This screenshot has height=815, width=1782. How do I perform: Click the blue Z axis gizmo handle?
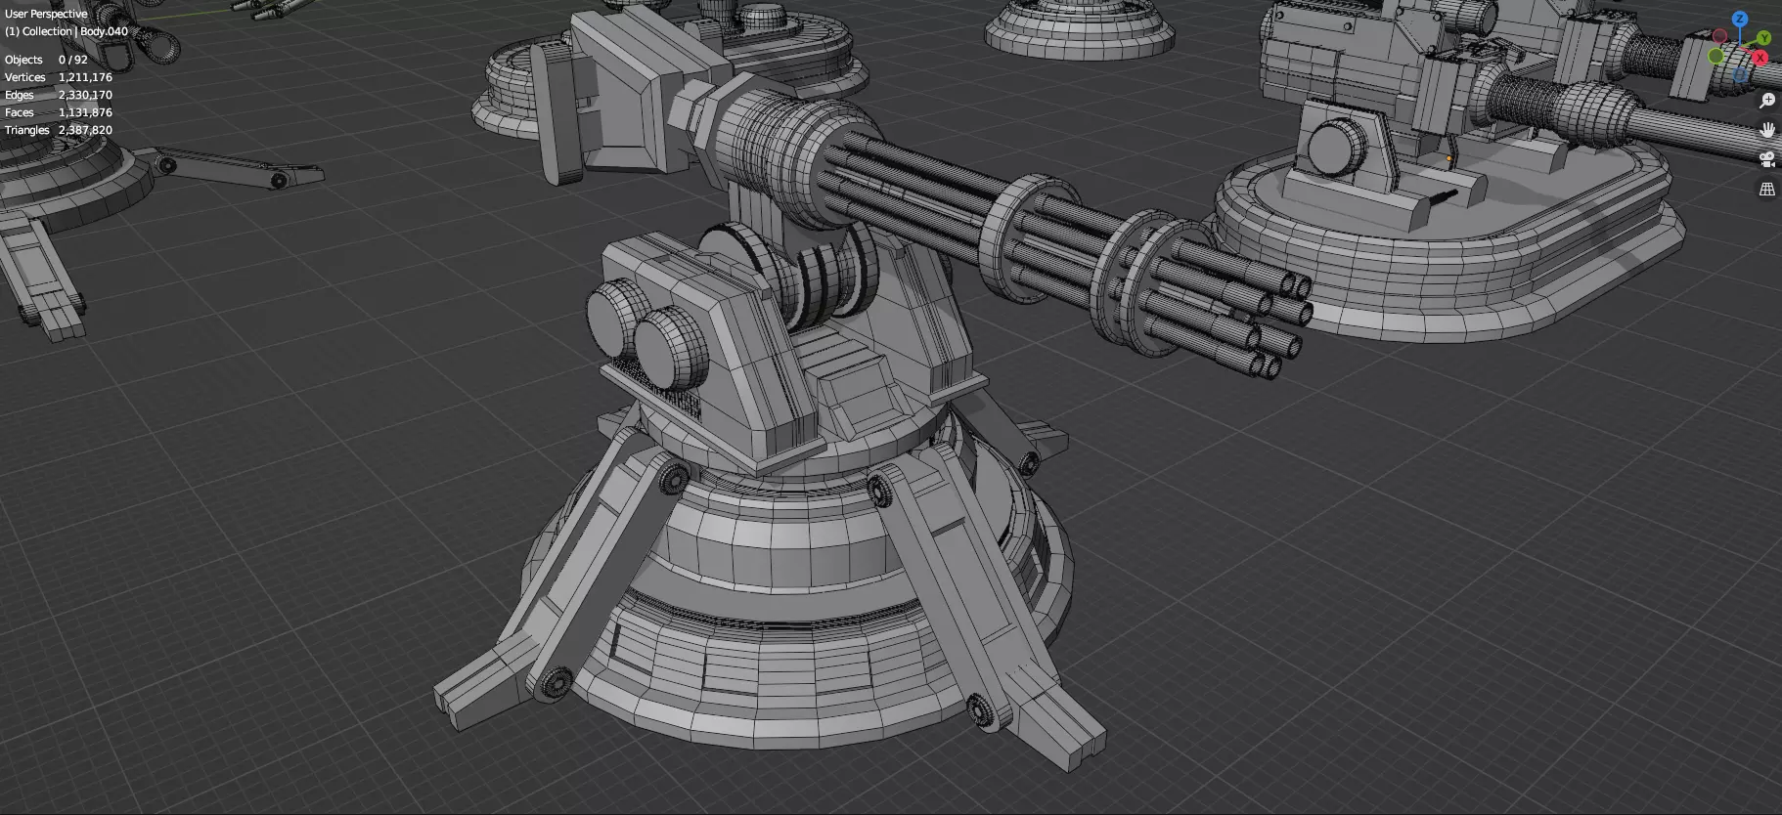tap(1740, 19)
